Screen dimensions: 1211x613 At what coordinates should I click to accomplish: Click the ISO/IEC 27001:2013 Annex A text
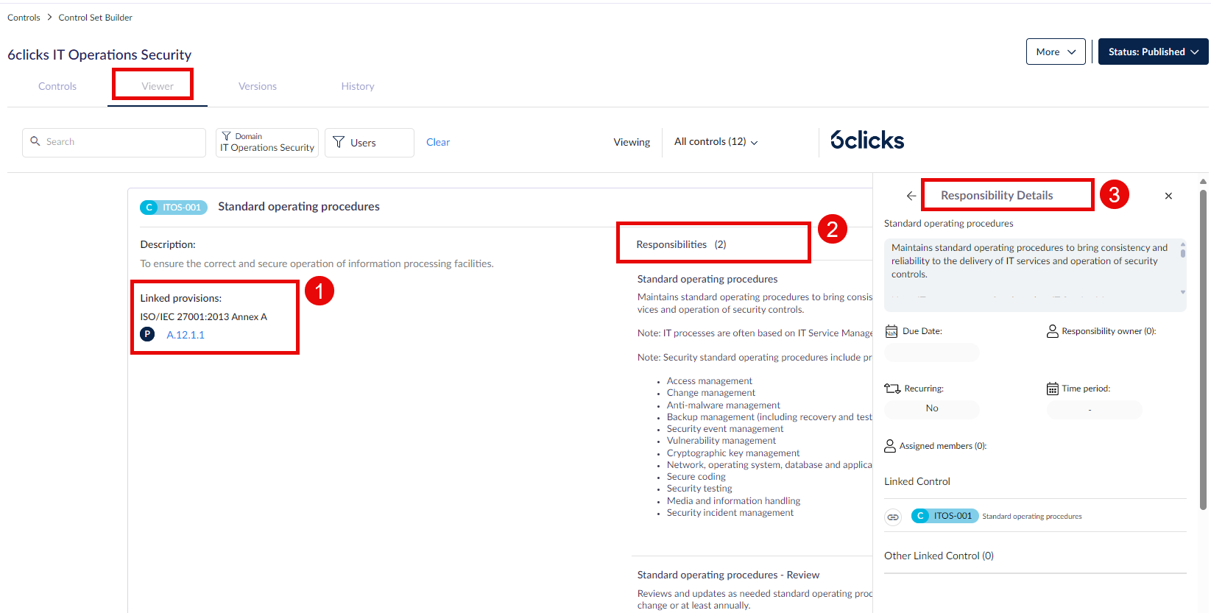[x=204, y=316]
